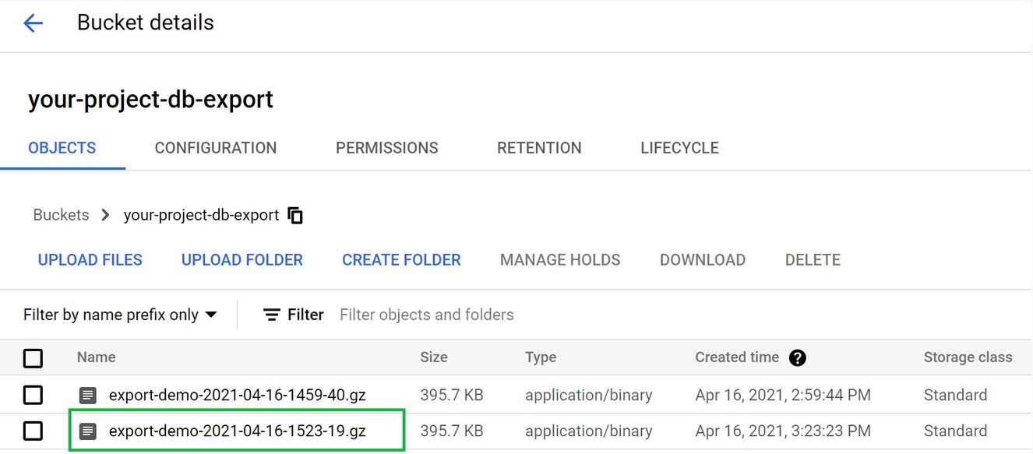
Task: Go to the LIFECYCLE tab
Action: pos(679,148)
